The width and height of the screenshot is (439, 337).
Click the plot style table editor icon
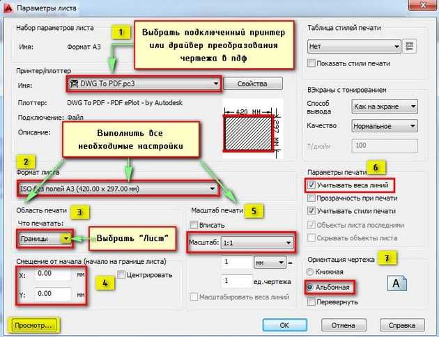[x=409, y=46]
